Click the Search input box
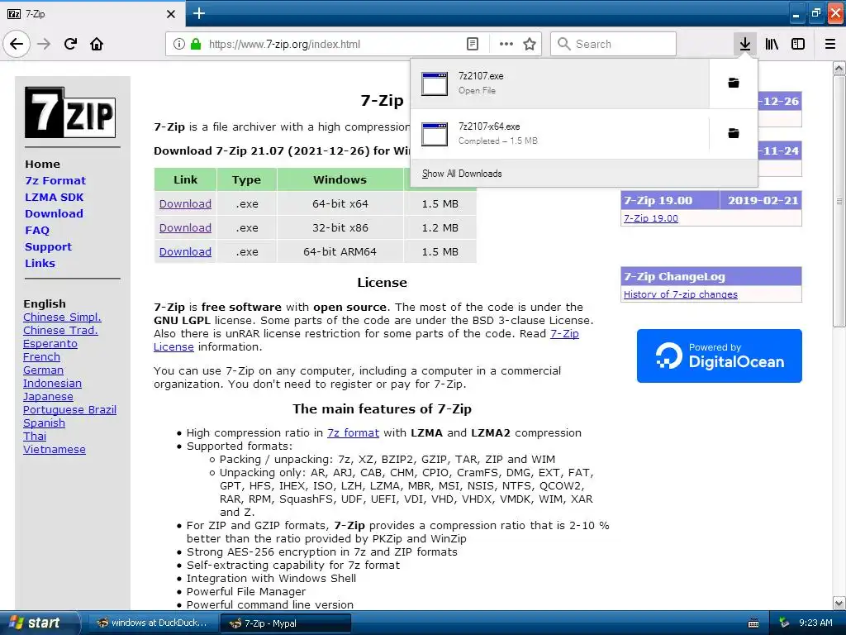Viewport: 846px width, 635px height. (x=613, y=44)
